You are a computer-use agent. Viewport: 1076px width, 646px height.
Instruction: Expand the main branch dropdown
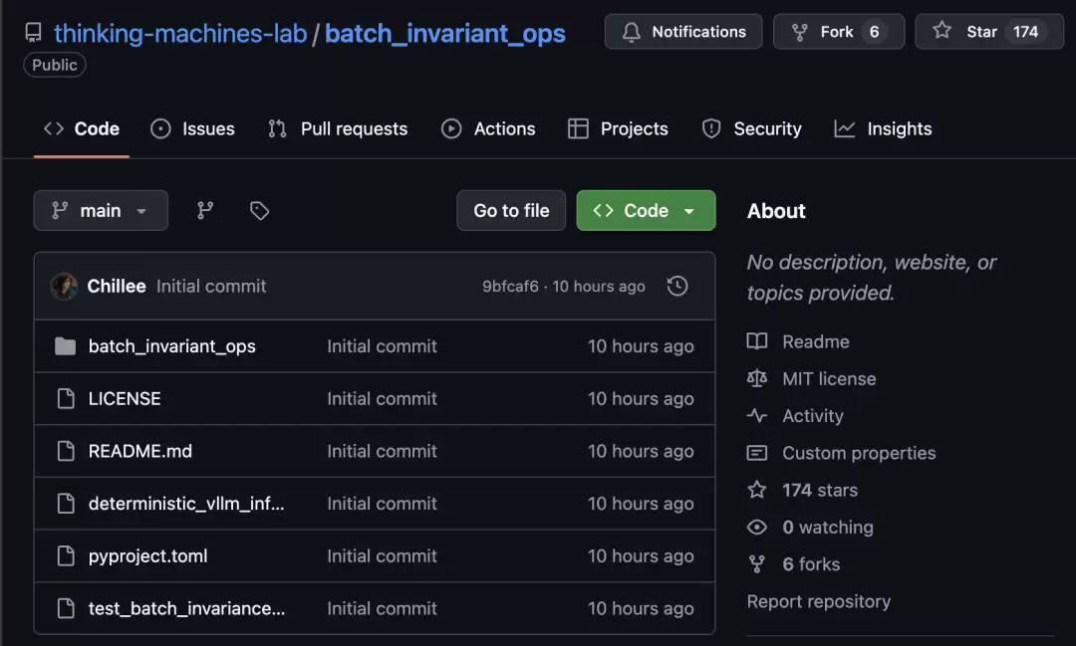click(101, 210)
